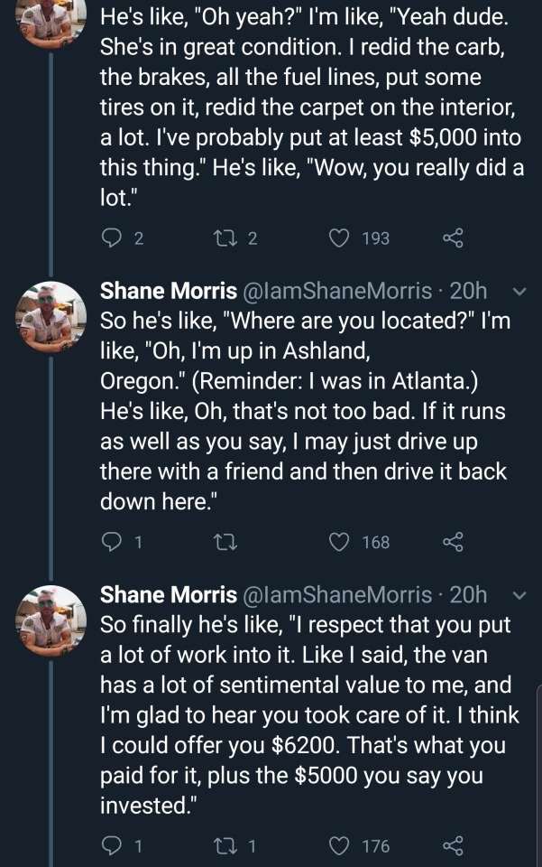Expand chevron menu on $6200 offer tweet
The width and height of the screenshot is (542, 867).
(x=518, y=595)
